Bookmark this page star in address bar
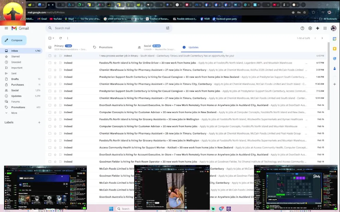Viewport: 340px width, 212px height. 304,12
